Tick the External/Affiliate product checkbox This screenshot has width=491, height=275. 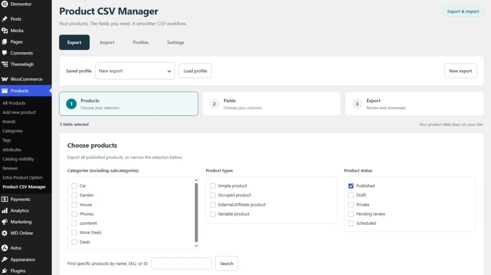pyautogui.click(x=212, y=205)
